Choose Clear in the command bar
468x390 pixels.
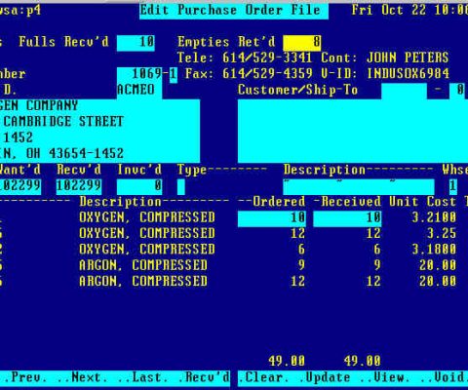tap(263, 377)
